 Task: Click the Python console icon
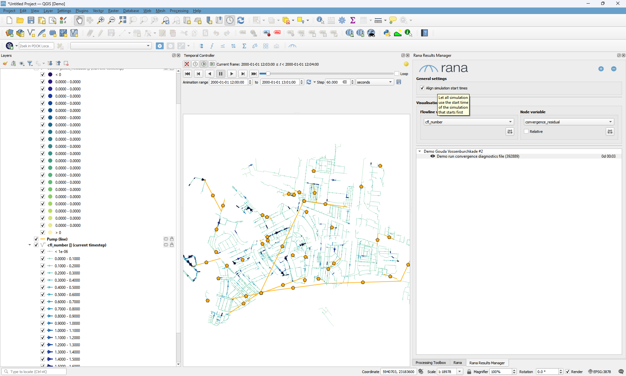387,33
